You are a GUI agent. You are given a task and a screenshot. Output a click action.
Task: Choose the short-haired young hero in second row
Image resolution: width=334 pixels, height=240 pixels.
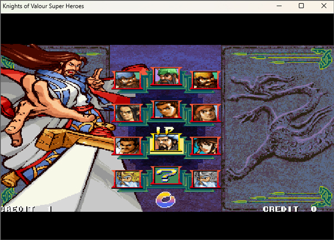(x=166, y=109)
